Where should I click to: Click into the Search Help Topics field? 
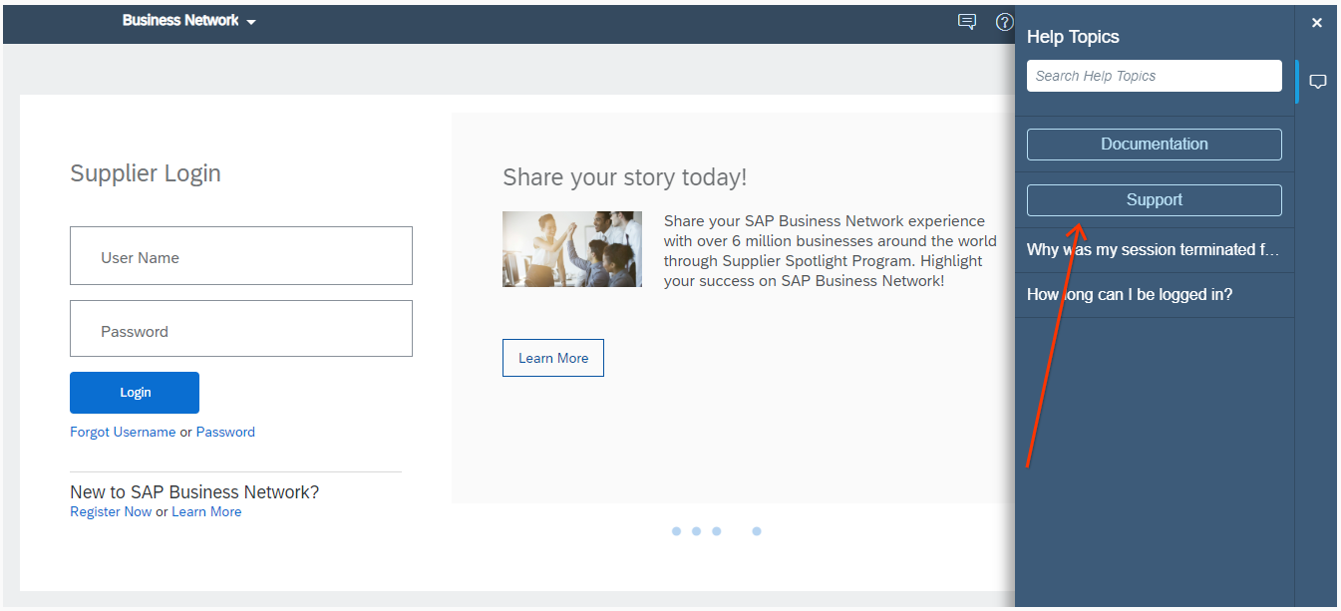point(1154,75)
